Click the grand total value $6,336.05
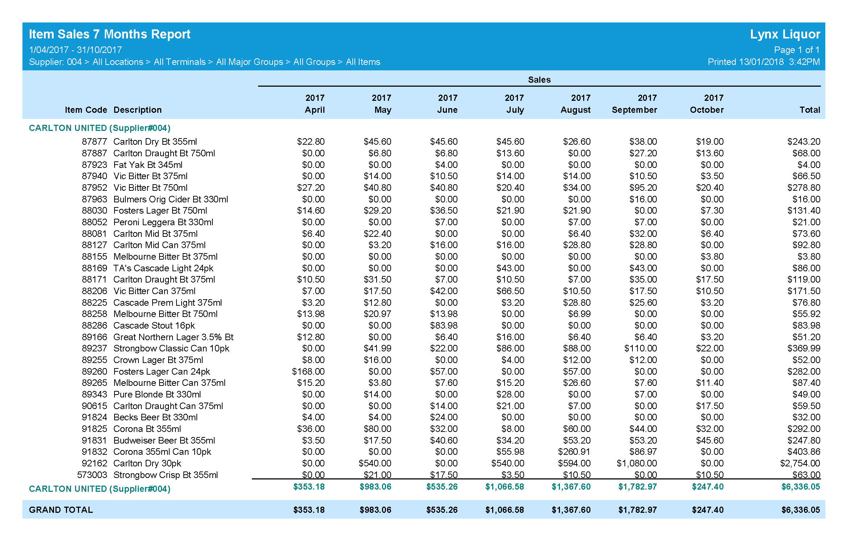847x544 pixels. pyautogui.click(x=800, y=510)
